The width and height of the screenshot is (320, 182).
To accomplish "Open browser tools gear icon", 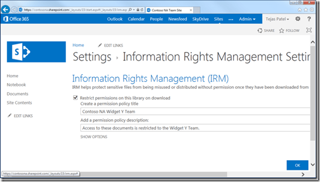I will (312, 10).
